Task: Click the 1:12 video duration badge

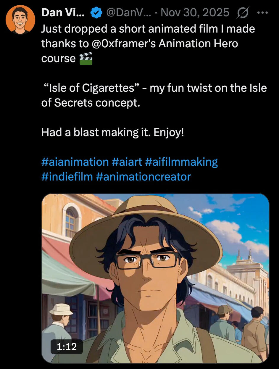Action: (x=67, y=347)
